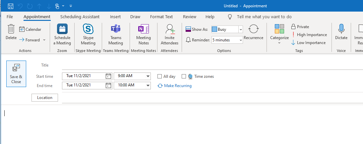Open the Reminder 5 minutes dropdown
363x144 pixels.
241,40
